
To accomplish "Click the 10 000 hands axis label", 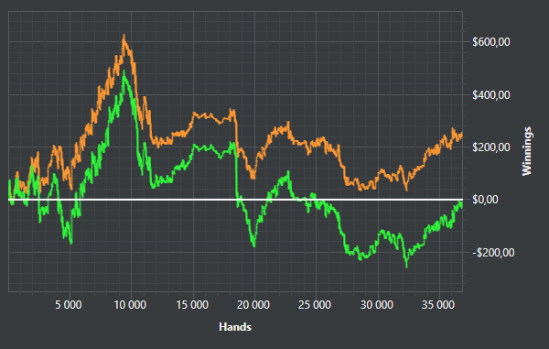I will click(x=130, y=305).
